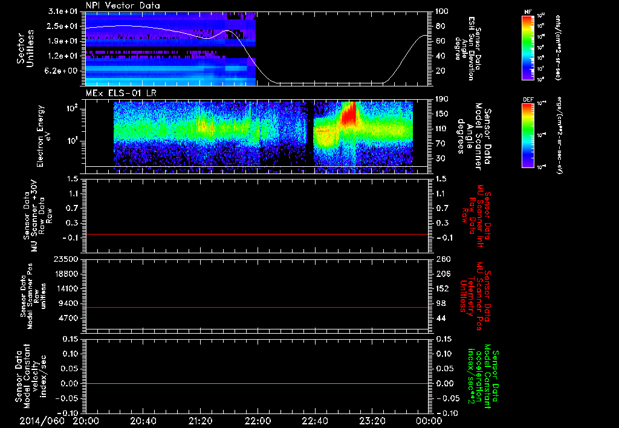Select the 'cnts/(cm**2-sr-sec)' units label
The height and width of the screenshot is (428, 619).
click(557, 47)
